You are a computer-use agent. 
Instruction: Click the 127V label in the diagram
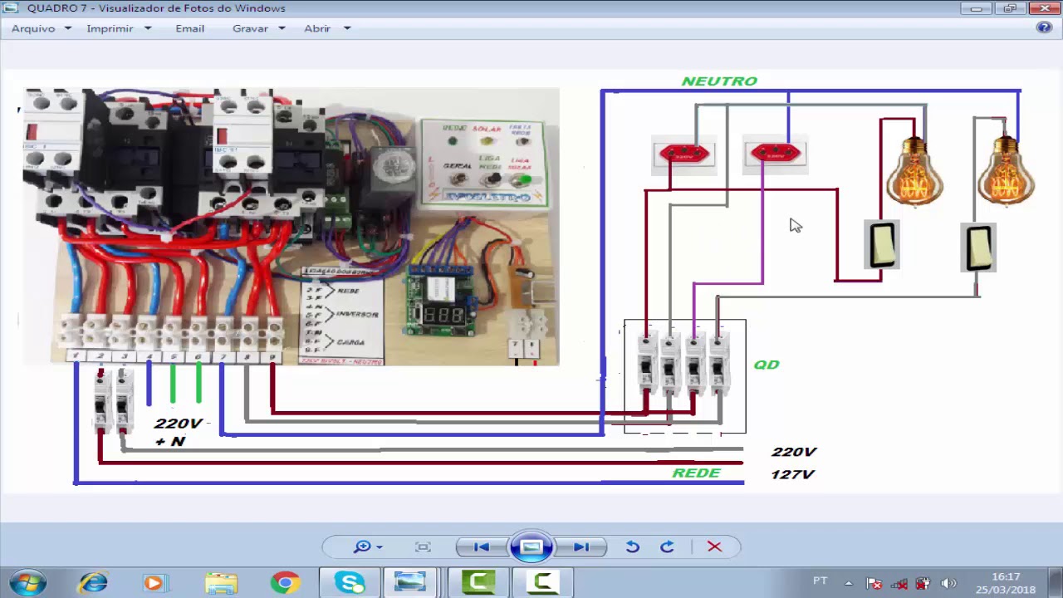(x=792, y=474)
